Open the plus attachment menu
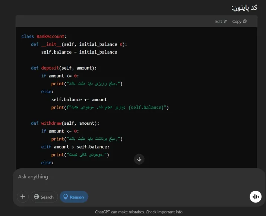This screenshot has width=266, height=216. click(x=23, y=197)
